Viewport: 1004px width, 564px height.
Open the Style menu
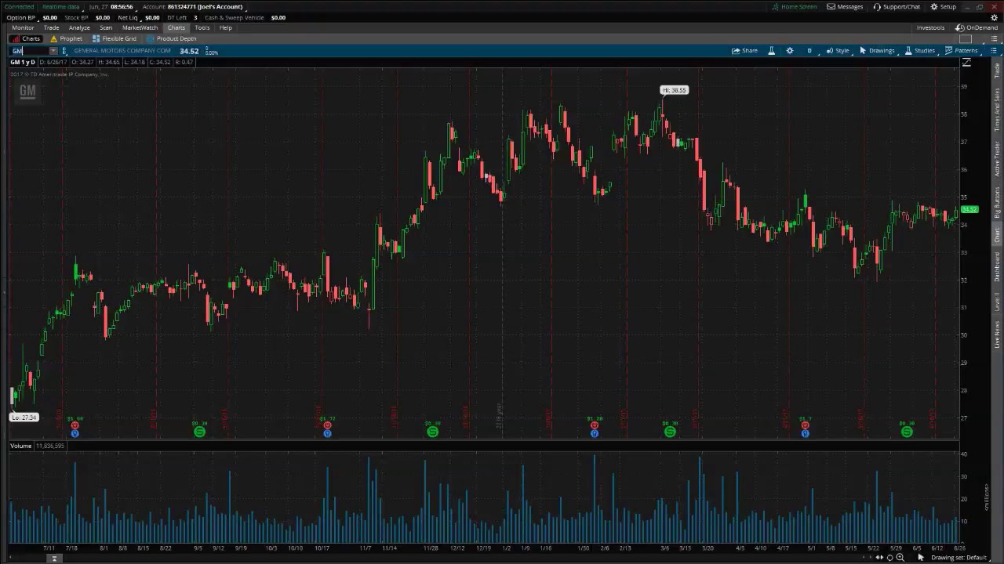pyautogui.click(x=838, y=51)
